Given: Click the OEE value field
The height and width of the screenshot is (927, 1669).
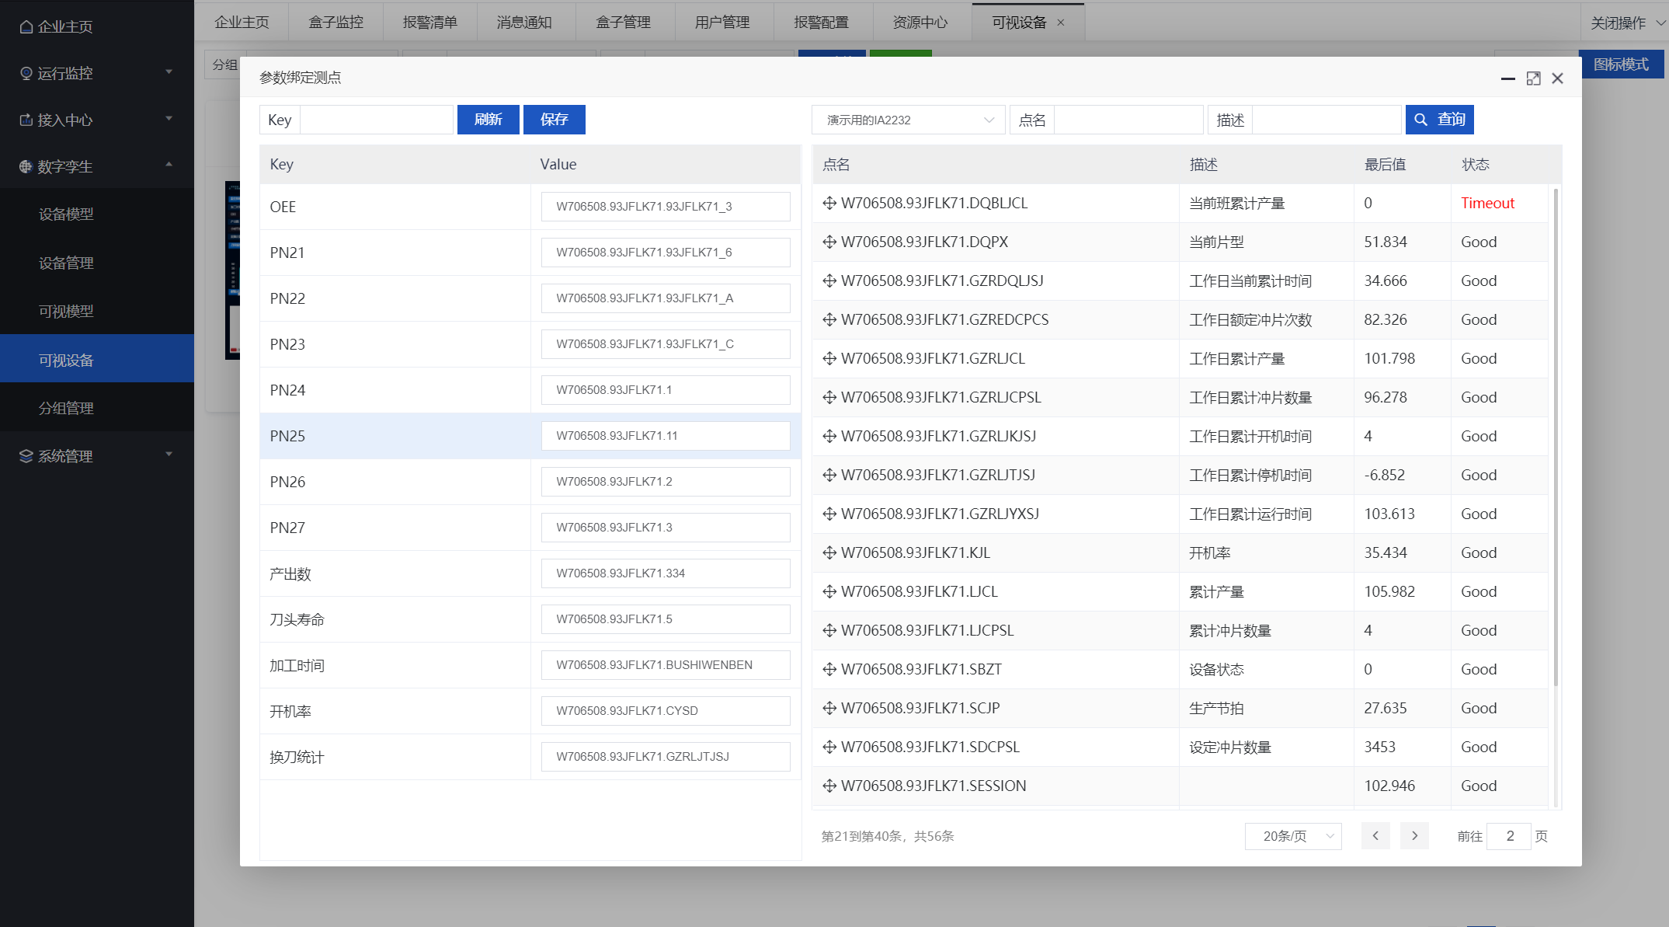Looking at the screenshot, I should pyautogui.click(x=666, y=207).
